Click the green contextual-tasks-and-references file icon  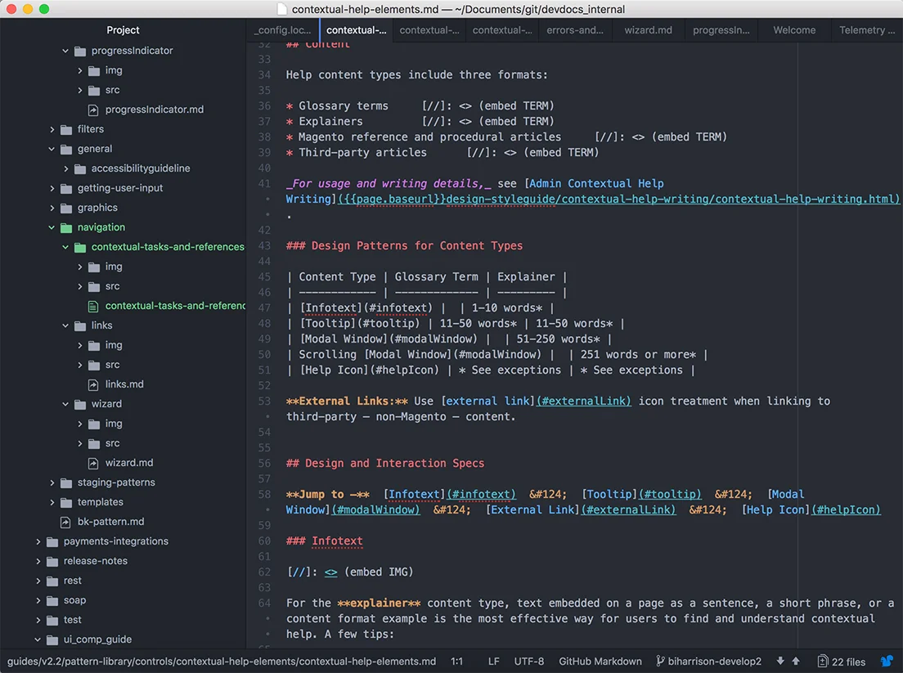tap(92, 306)
